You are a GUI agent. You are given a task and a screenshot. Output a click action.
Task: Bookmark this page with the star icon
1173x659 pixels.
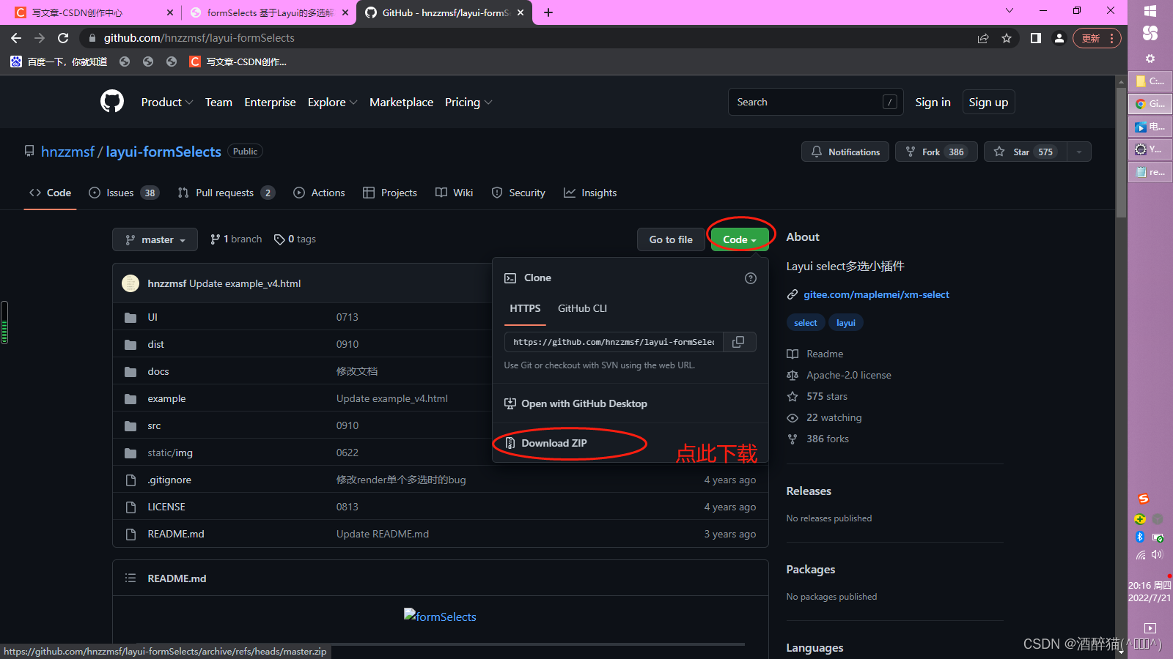point(1007,38)
